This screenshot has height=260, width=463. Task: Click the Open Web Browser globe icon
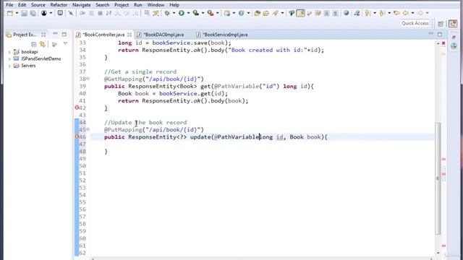click(346, 13)
